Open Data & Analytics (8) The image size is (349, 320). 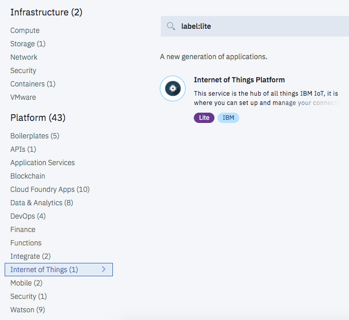tap(42, 203)
